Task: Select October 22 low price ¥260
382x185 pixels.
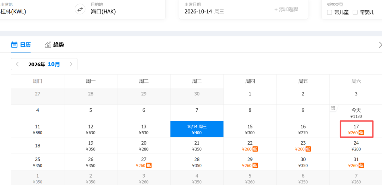Action: (250, 145)
